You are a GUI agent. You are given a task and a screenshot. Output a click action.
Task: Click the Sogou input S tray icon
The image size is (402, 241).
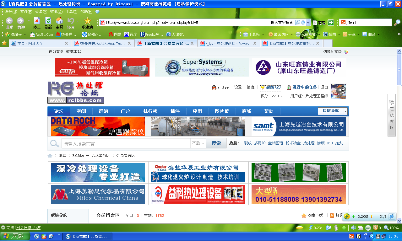click(x=351, y=236)
